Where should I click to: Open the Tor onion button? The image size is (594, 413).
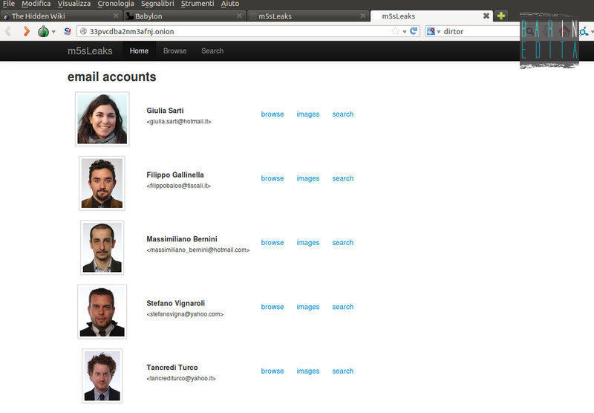[43, 31]
